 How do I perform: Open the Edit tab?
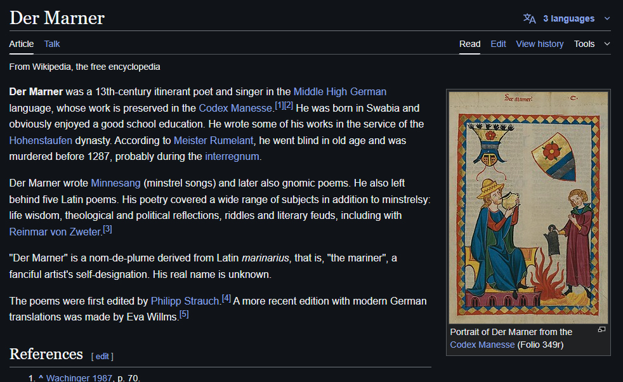point(498,44)
